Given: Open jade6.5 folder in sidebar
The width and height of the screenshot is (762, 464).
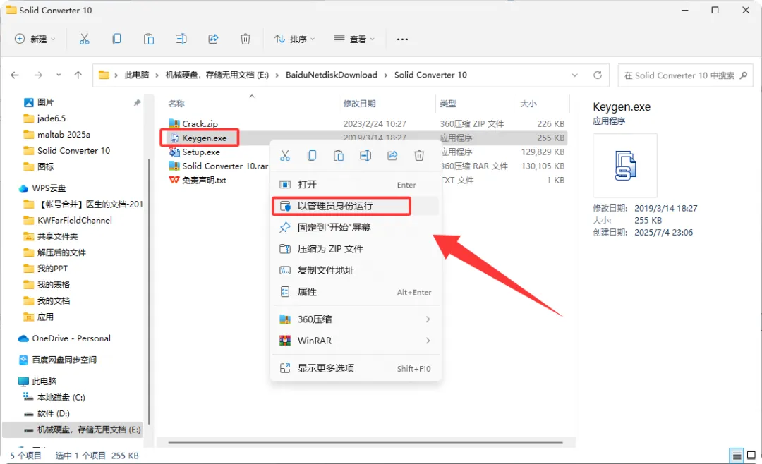Looking at the screenshot, I should (51, 118).
